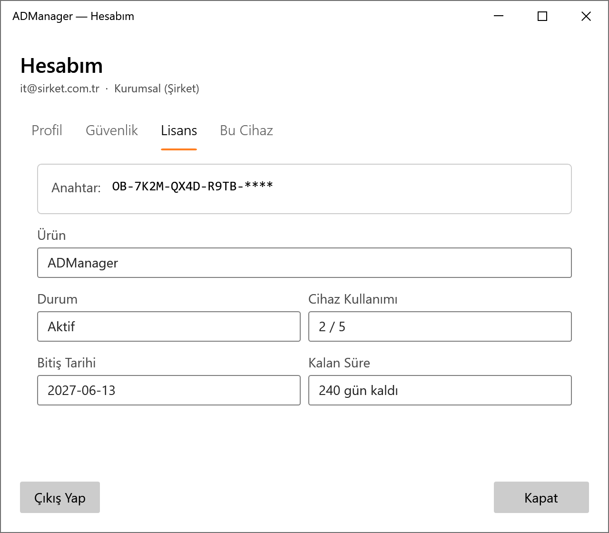Select the Lisans tab

[x=179, y=130]
